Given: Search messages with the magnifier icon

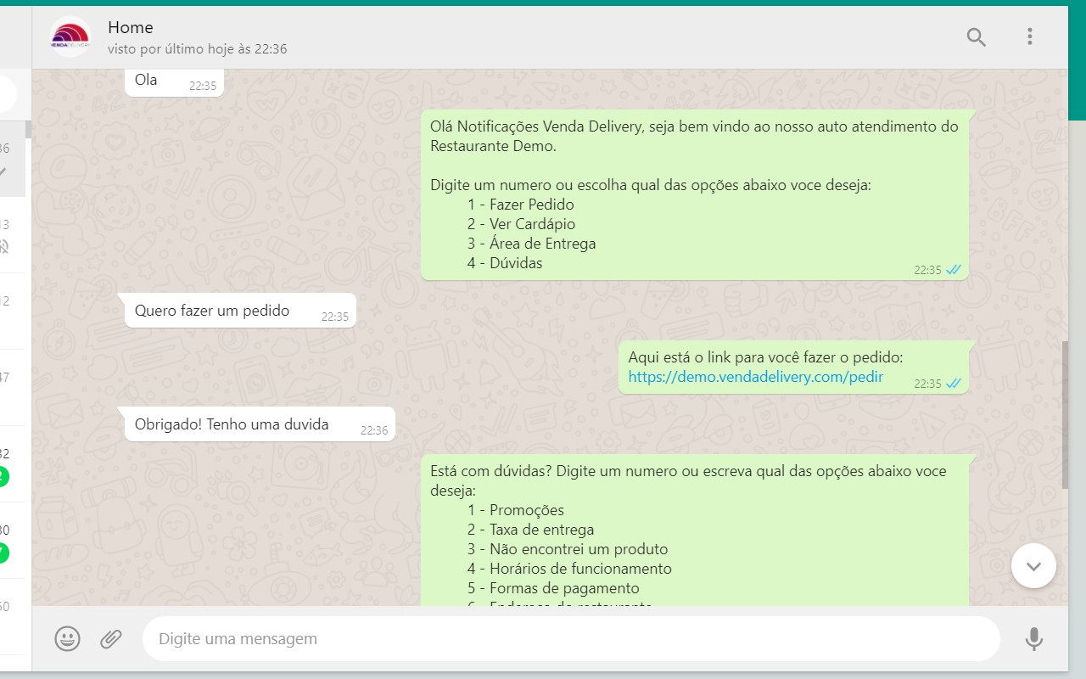Looking at the screenshot, I should tap(977, 36).
